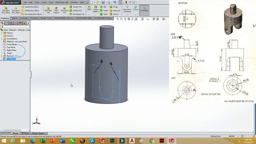Open dropdown under Fillet tool
The height and width of the screenshot is (144, 256).
pyautogui.click(x=89, y=14)
